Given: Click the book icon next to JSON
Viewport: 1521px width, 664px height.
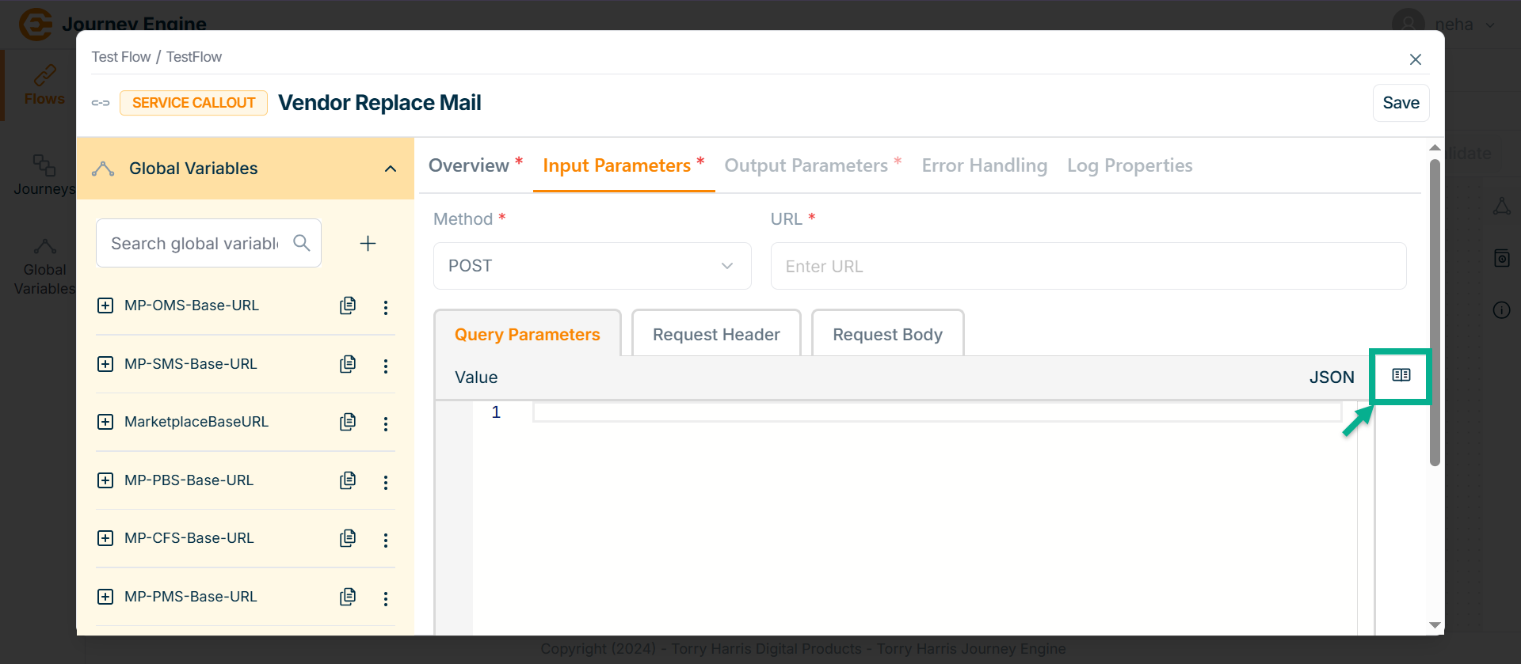Looking at the screenshot, I should pos(1401,375).
